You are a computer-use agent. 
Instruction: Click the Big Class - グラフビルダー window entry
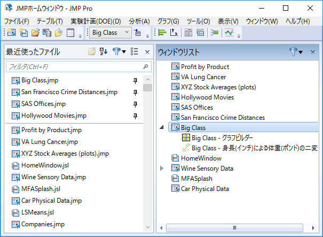pyautogui.click(x=217, y=138)
